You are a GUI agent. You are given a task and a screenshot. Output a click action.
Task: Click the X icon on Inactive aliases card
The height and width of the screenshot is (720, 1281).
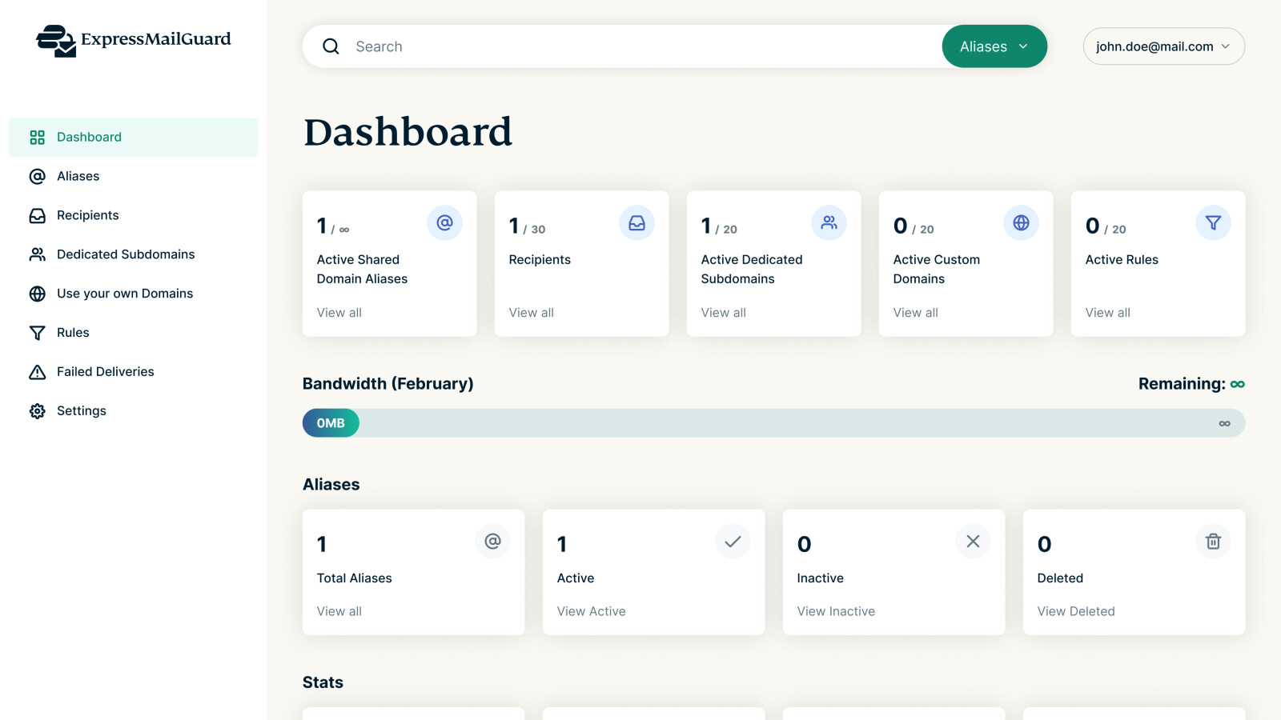tap(973, 542)
